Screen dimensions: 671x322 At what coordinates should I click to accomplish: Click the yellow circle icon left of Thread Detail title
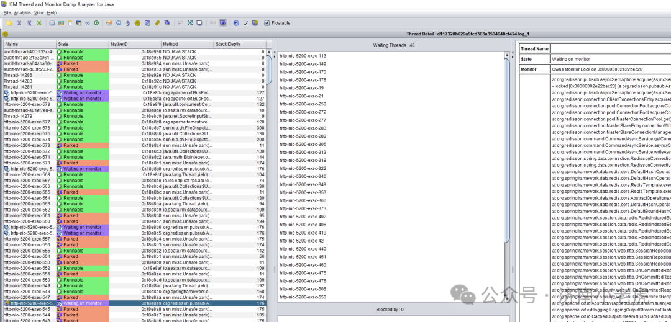pos(5,34)
